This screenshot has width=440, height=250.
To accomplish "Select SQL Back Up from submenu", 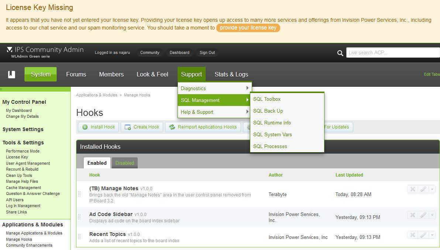I will tap(268, 111).
